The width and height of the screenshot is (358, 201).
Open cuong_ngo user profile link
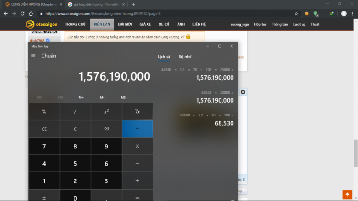[240, 24]
